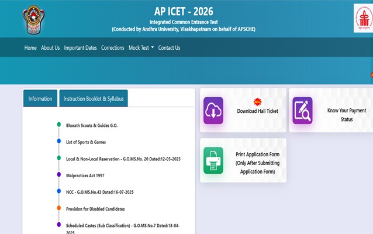Click the bullet beside List of Sports & Games
This screenshot has height=234, width=373.
coord(59,141)
